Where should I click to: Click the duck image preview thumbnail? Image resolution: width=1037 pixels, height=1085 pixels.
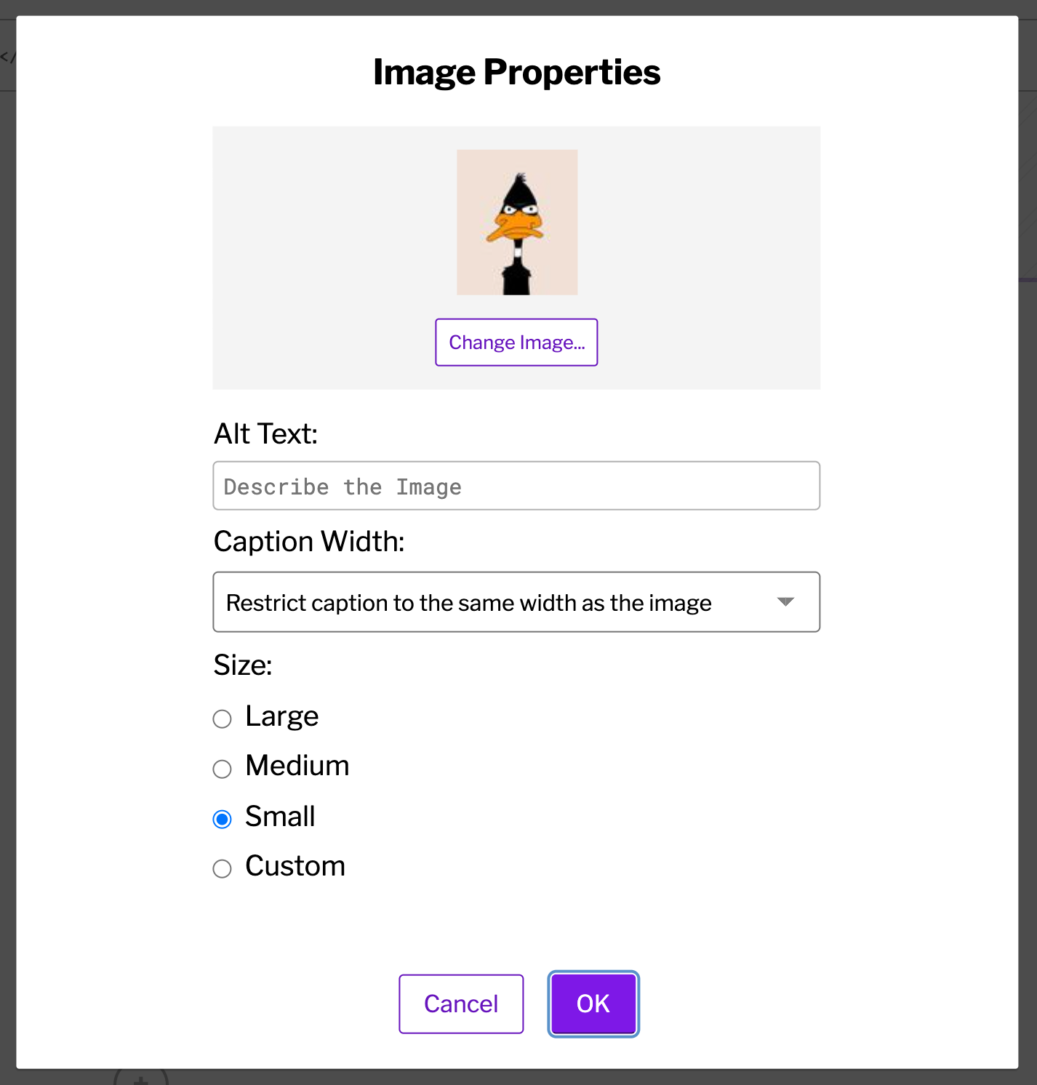pos(517,222)
